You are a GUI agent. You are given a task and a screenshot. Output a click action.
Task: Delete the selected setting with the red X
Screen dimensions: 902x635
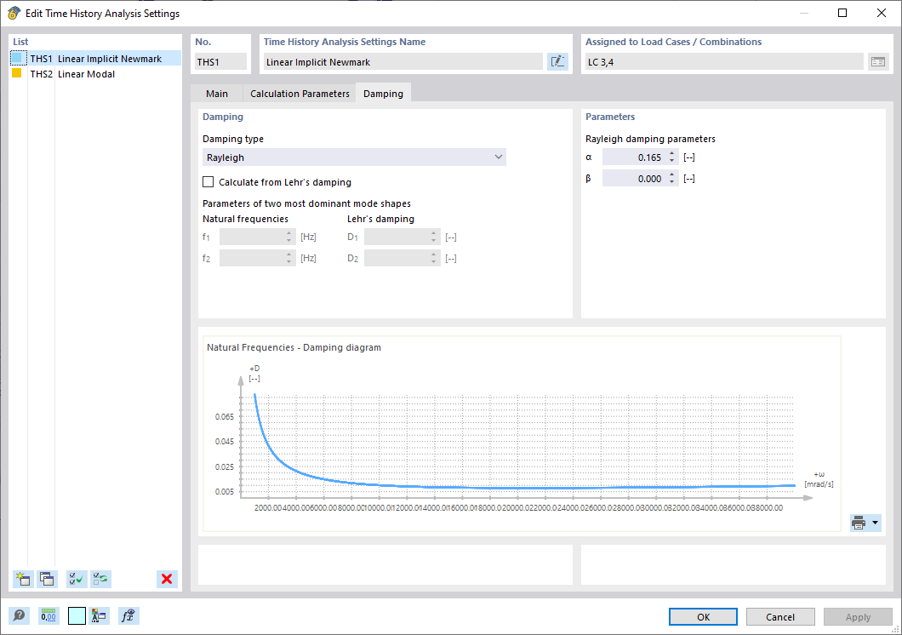(167, 579)
